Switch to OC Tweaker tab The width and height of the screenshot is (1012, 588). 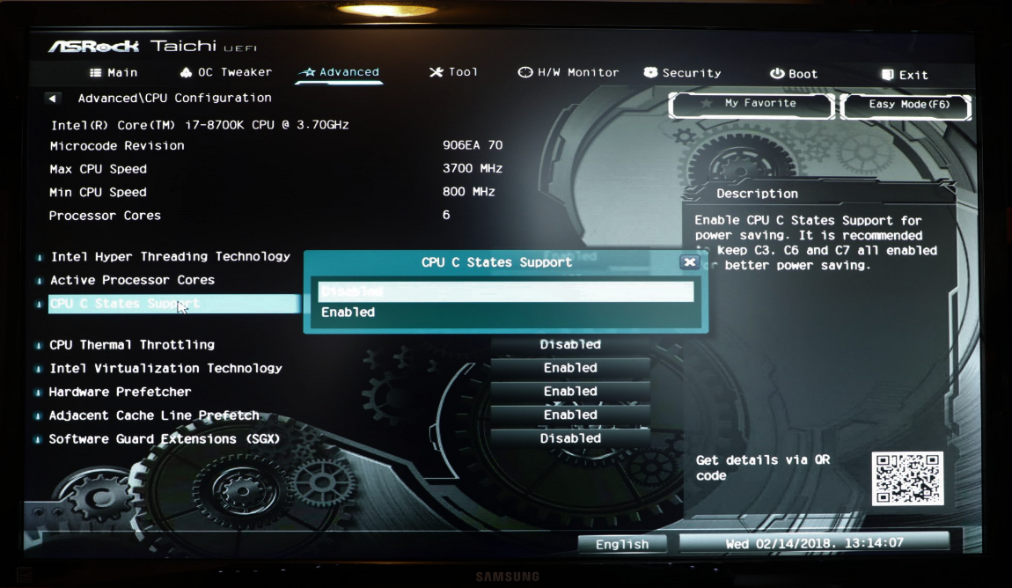click(226, 71)
